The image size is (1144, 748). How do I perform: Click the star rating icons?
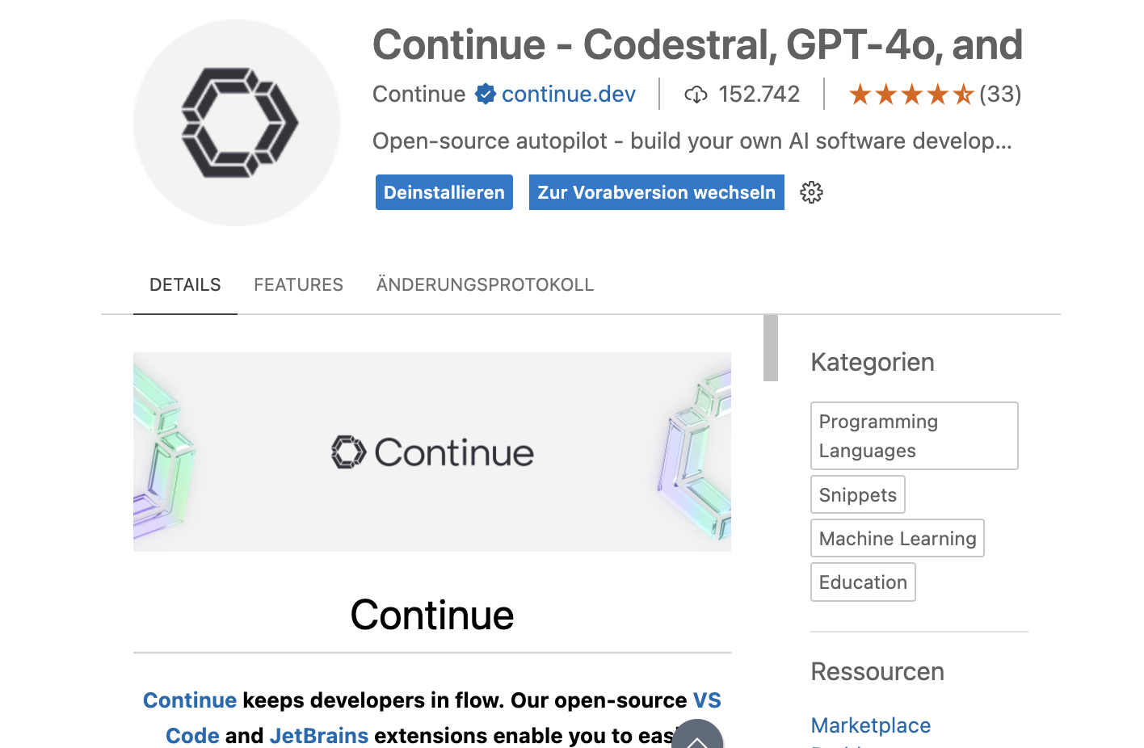[911, 95]
